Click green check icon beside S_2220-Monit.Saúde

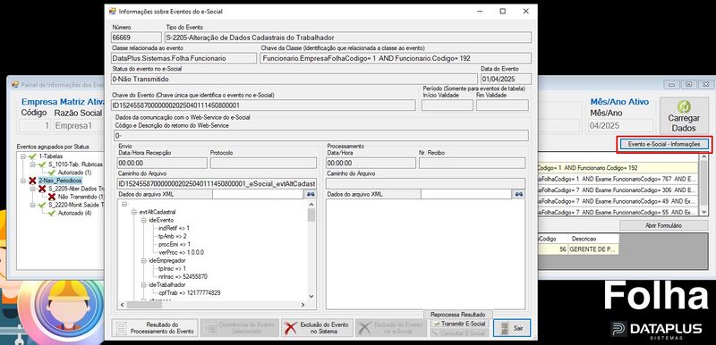(x=42, y=205)
